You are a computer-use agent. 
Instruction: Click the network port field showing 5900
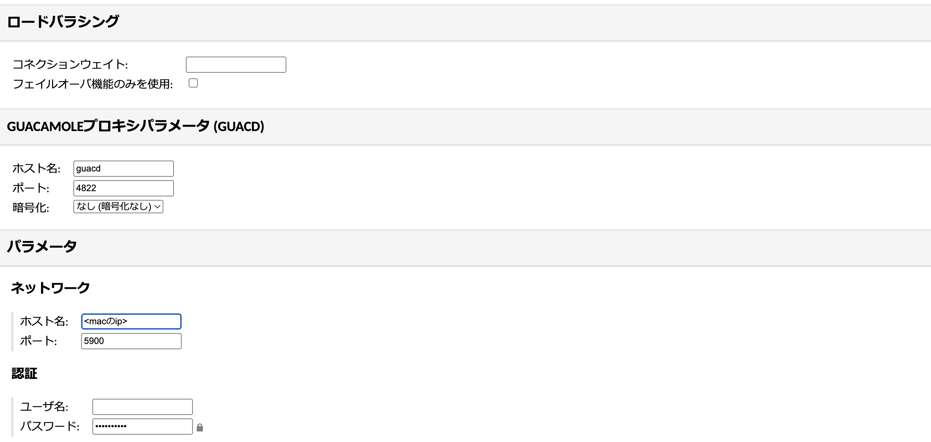tap(131, 341)
